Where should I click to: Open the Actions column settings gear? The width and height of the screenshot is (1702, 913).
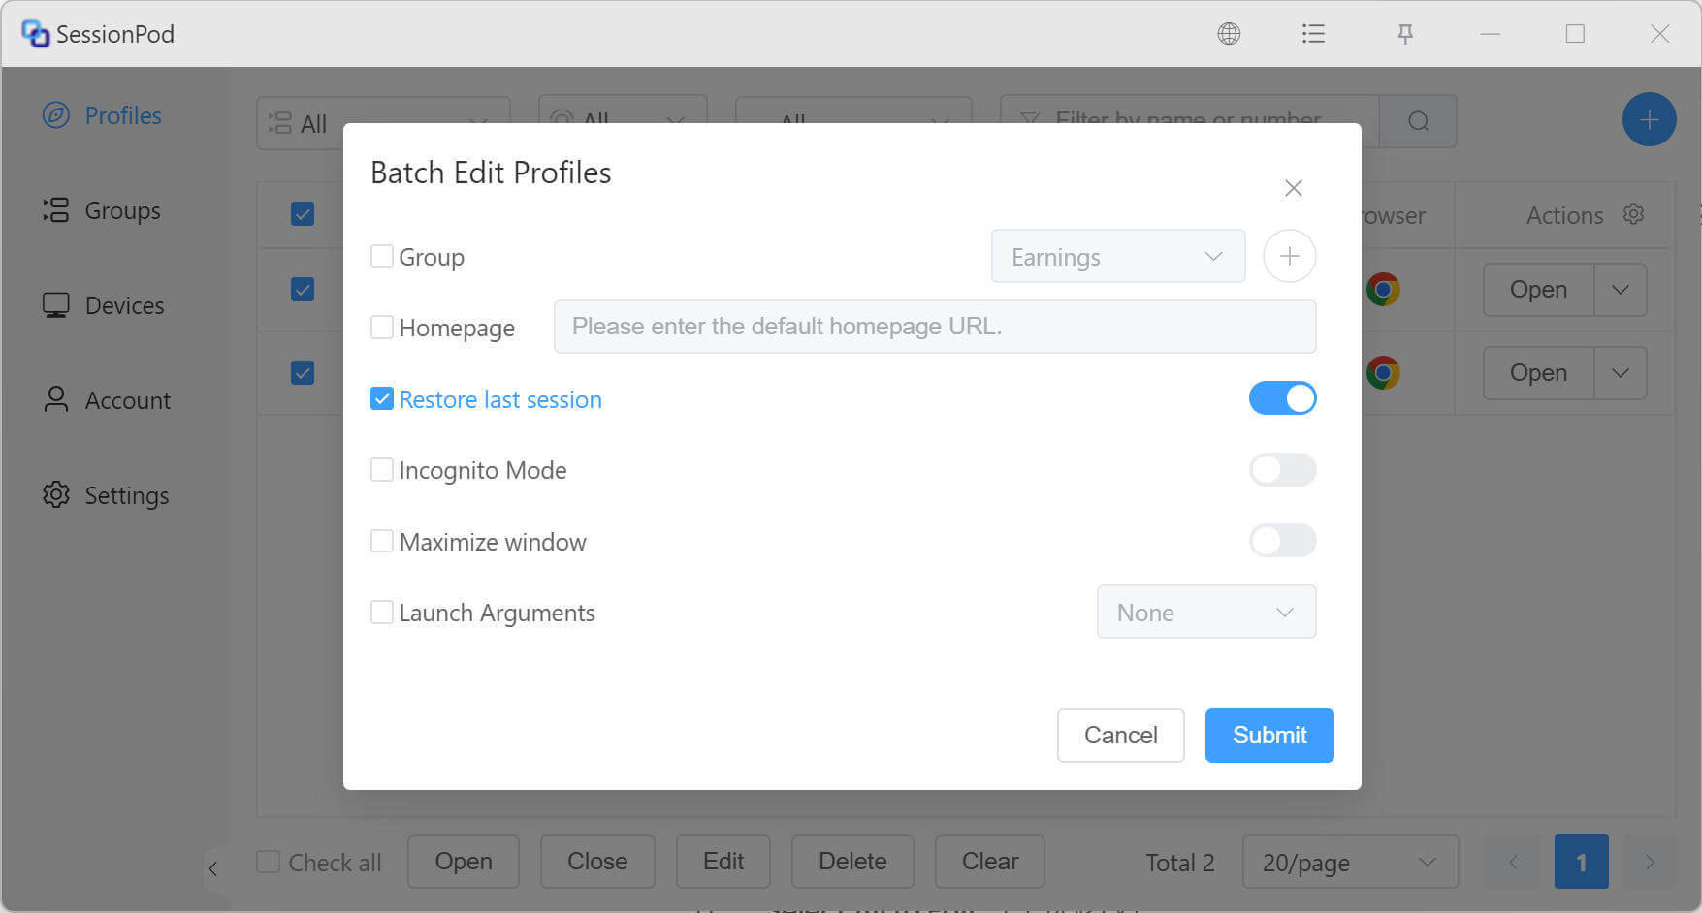[1633, 214]
